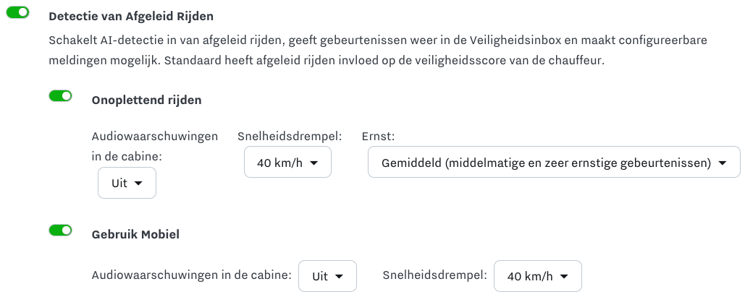Screen dimensions: 745x297
Task: Click Audiowaarschuwingen label under Onoplettend rijden
Action: [x=154, y=145]
